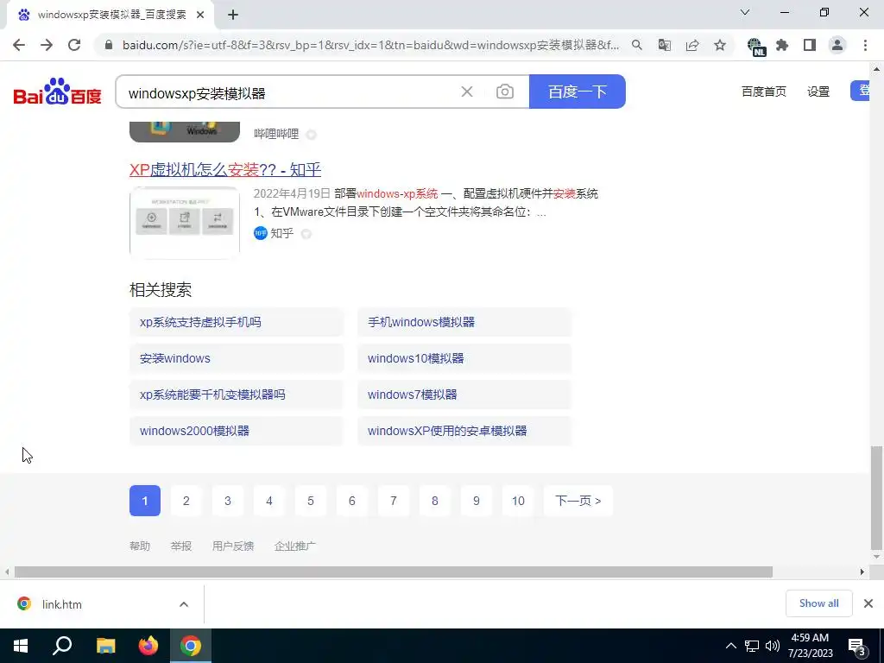Open downloaded link.htm file

pyautogui.click(x=62, y=604)
